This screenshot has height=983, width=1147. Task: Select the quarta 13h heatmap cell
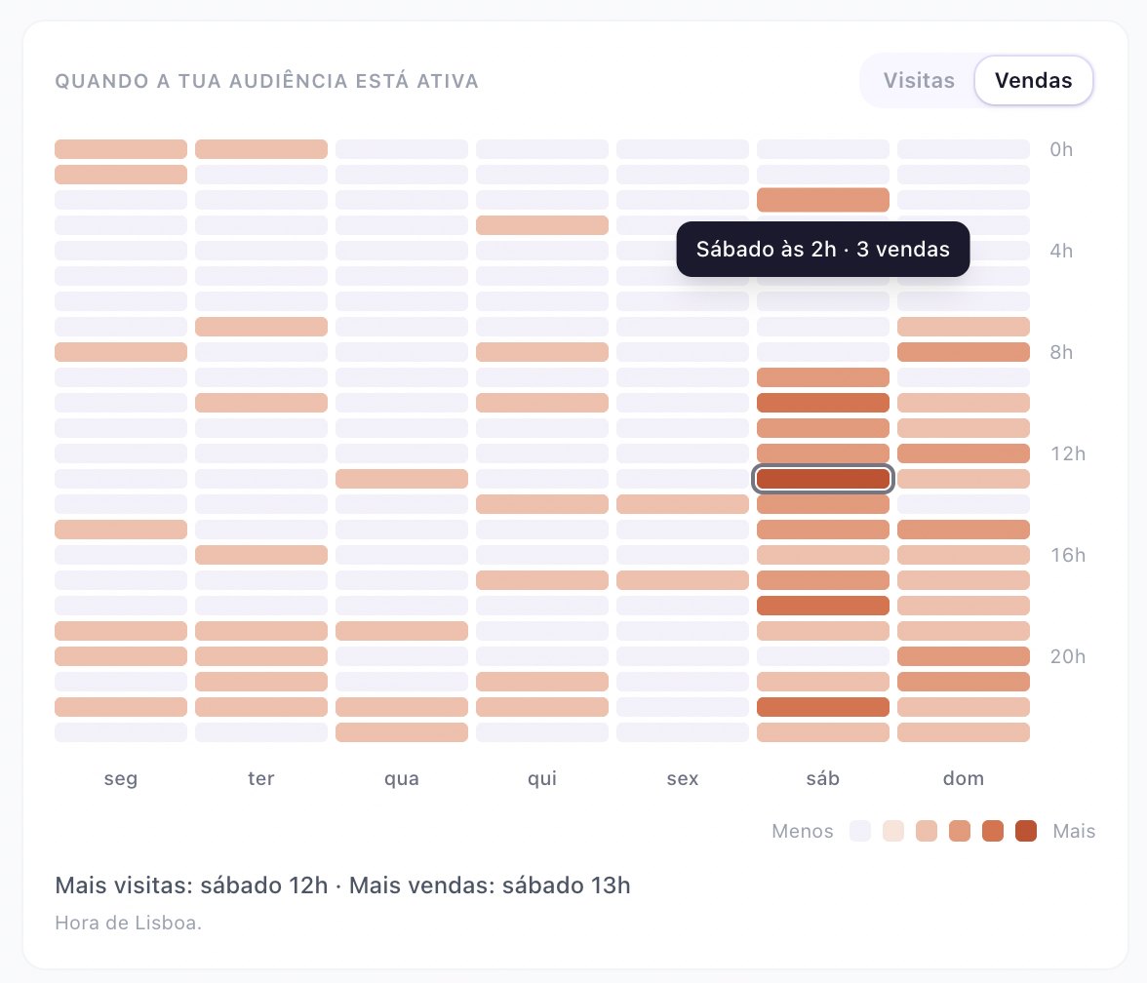point(402,479)
